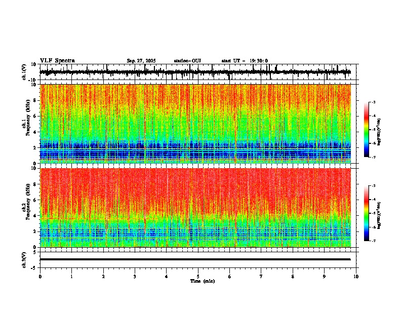Click the log(PSD) label beside ch.2 colorbar
Image resolution: width=401 pixels, height=310 pixels.
pos(379,216)
